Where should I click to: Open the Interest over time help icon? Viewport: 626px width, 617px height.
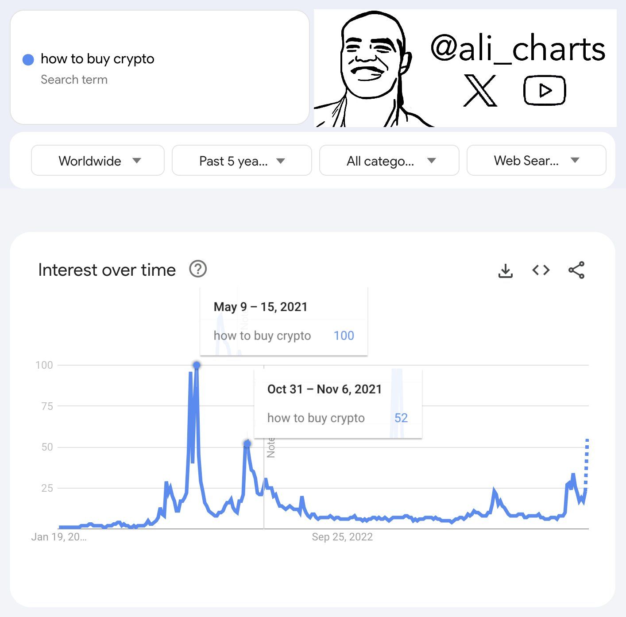point(198,269)
